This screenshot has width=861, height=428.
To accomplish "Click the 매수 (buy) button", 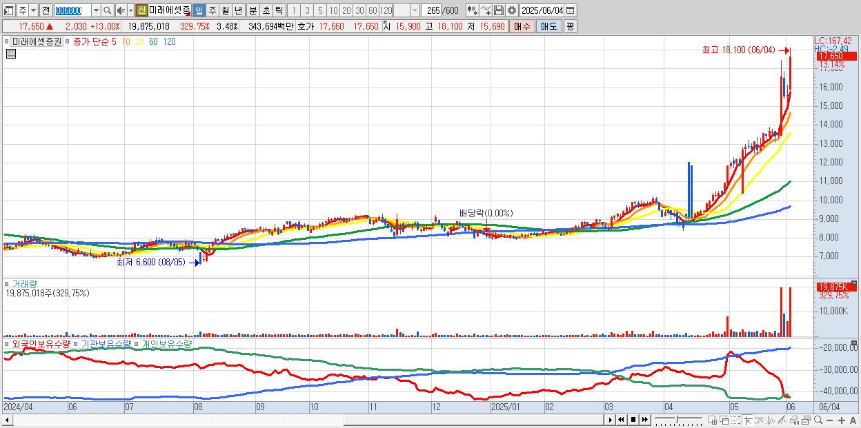I will [522, 26].
